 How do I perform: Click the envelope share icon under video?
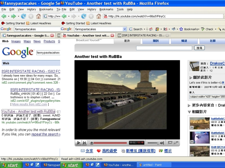83,151
